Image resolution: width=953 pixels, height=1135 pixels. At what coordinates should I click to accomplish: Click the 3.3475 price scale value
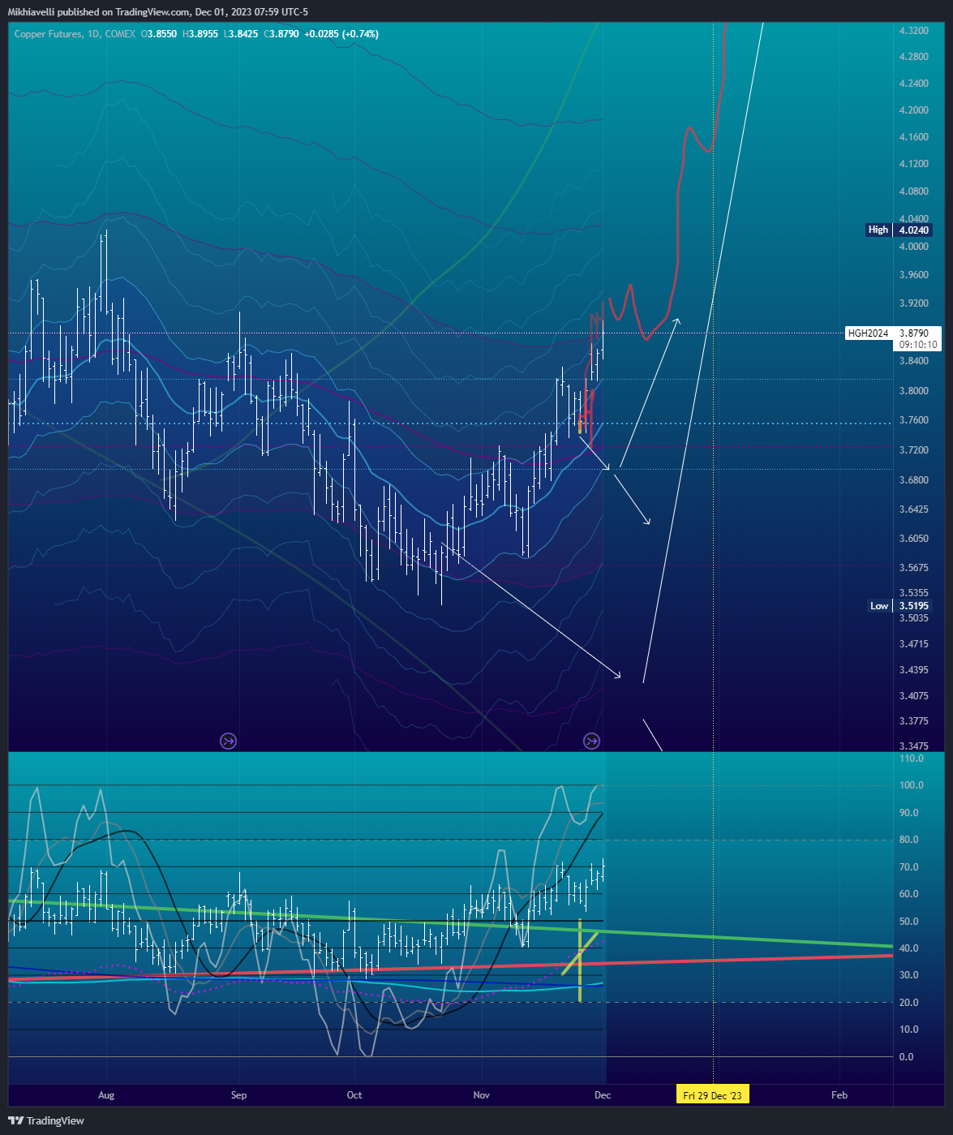(914, 746)
